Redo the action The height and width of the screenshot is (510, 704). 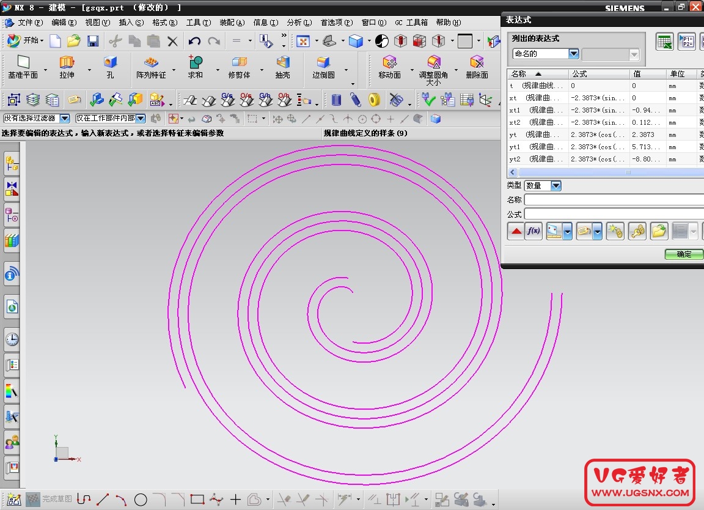(214, 42)
